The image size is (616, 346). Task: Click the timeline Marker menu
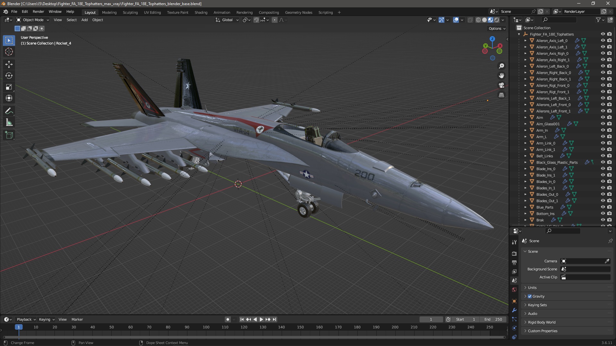[77, 319]
